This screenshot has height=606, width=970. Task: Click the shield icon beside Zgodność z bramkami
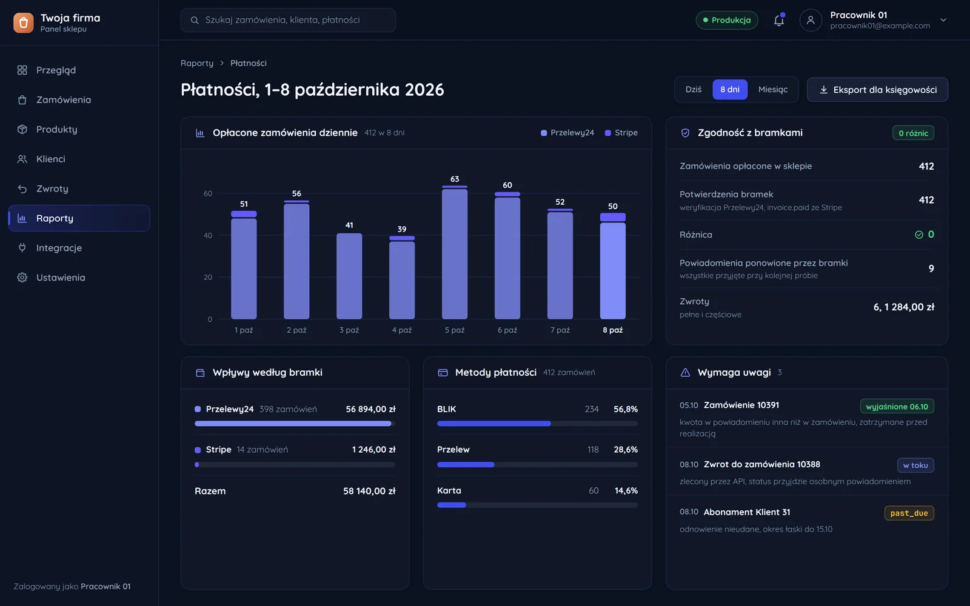pos(685,133)
